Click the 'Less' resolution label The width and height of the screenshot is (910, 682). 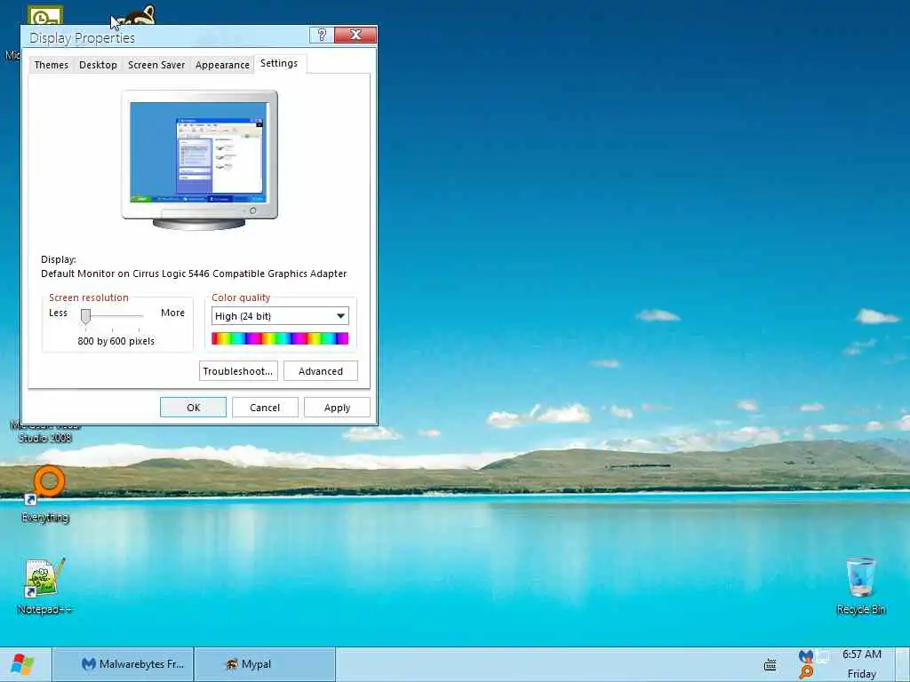click(x=58, y=313)
